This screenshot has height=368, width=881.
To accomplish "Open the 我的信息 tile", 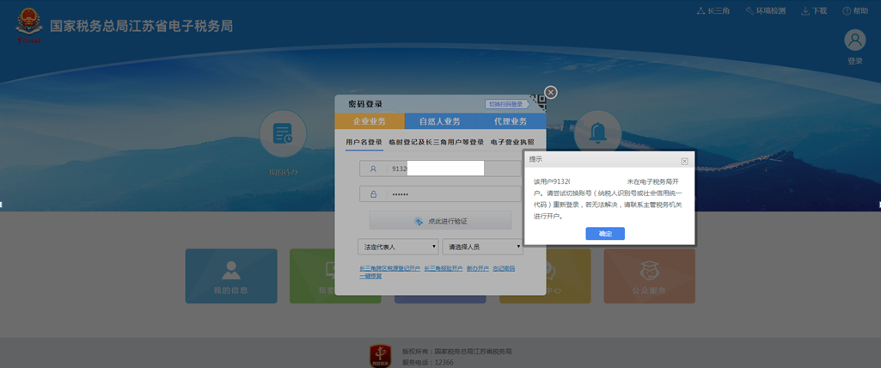I will 231,276.
